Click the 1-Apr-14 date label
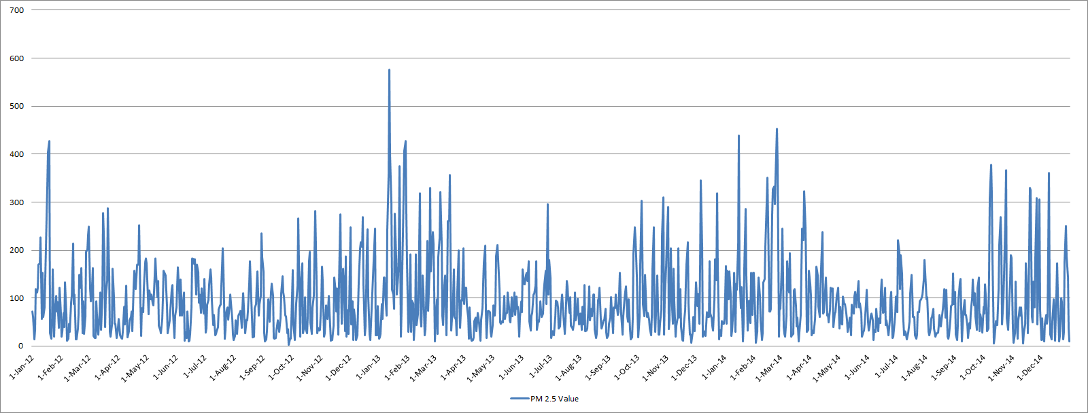The height and width of the screenshot is (413, 1088). 799,367
